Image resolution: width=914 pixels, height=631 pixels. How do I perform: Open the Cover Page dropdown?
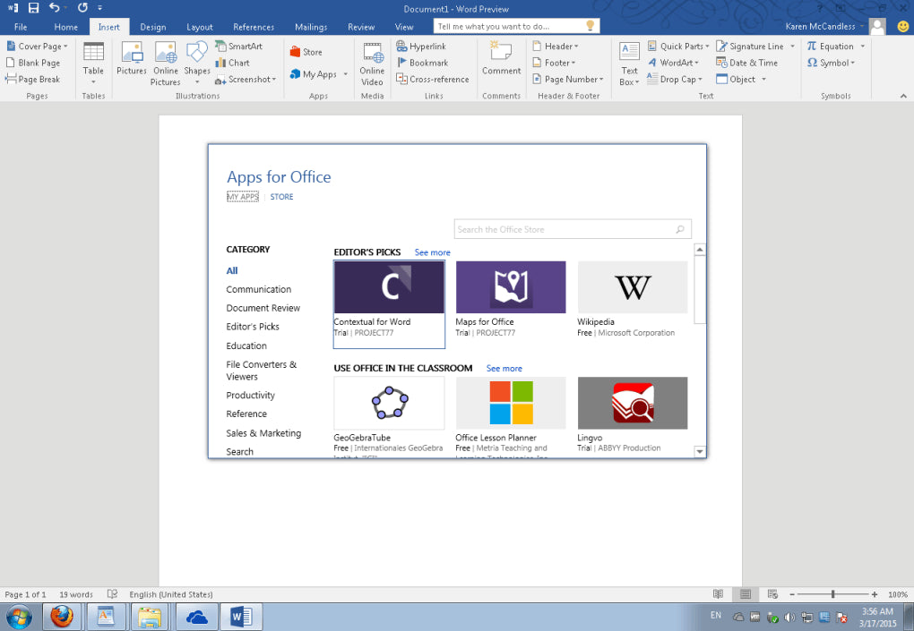(x=37, y=46)
